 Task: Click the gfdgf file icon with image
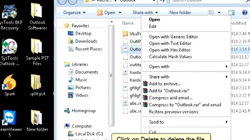125,87
